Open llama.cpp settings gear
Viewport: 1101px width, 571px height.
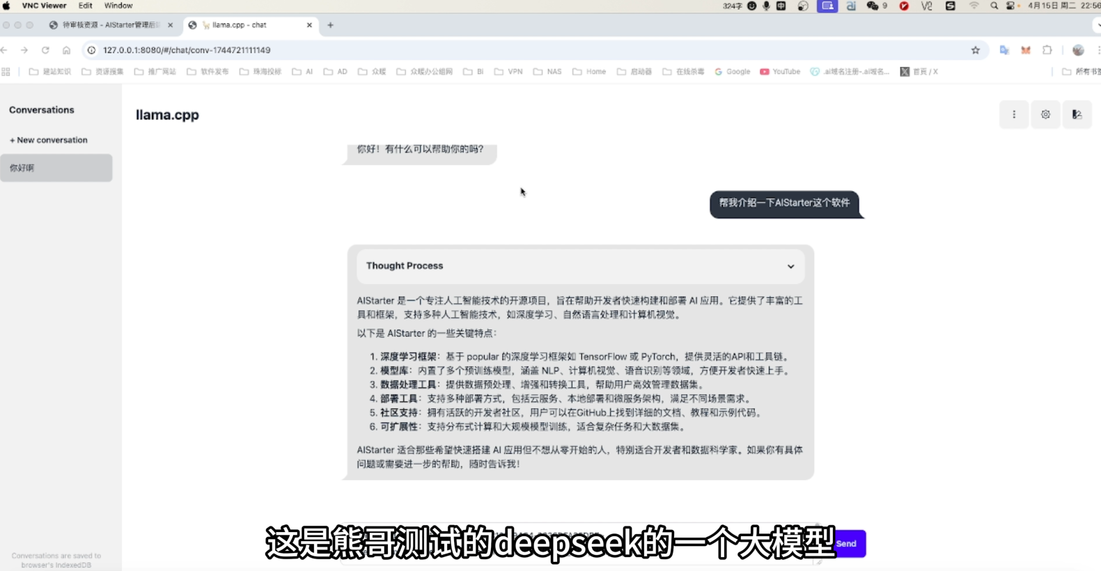(x=1045, y=115)
